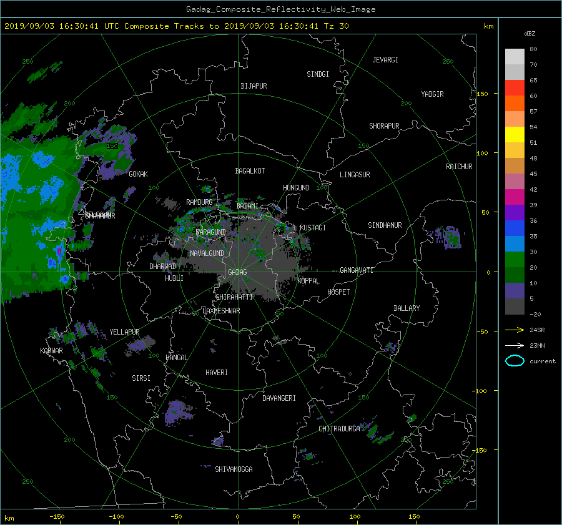Click the HANGAL town label
This screenshot has height=525, width=562.
pos(176,358)
